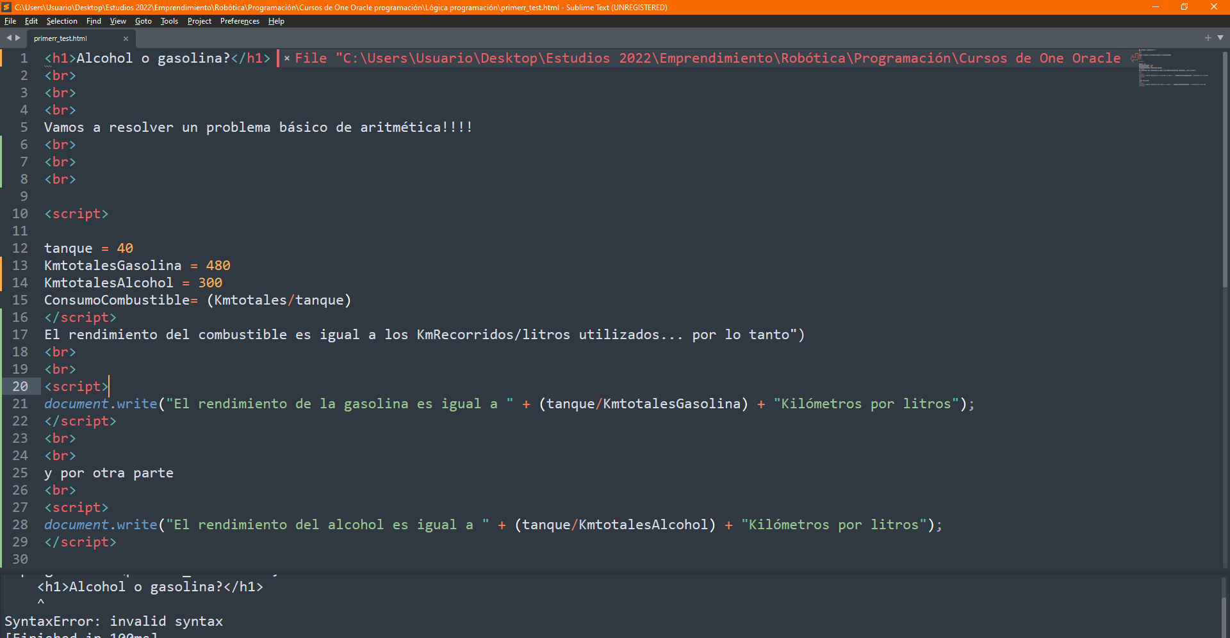Screen dimensions: 1230x638
Task: Click the br tag on line 2
Action: click(60, 76)
